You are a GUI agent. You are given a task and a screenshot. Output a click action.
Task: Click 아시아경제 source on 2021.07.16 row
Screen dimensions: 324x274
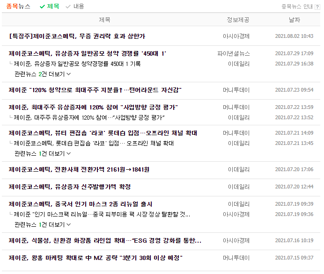(x=236, y=241)
